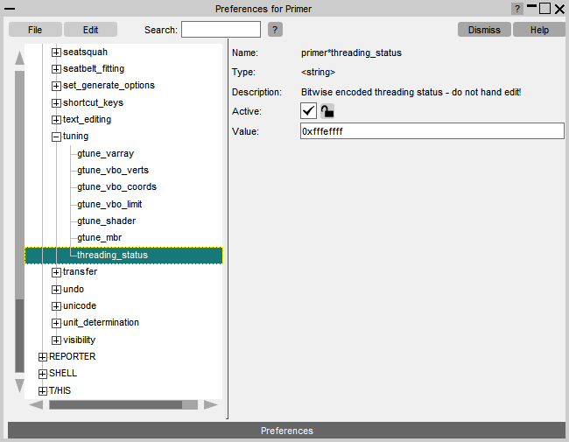Screen dimensions: 569x442
Task: Click the Preferences bar at bottom
Action: click(x=286, y=431)
